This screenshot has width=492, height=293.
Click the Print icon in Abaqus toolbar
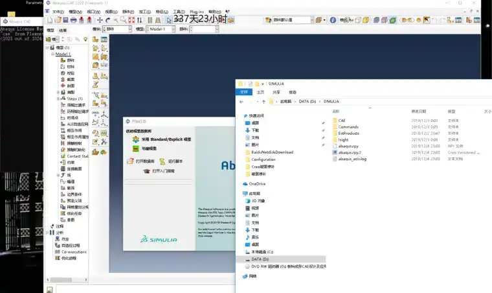click(x=73, y=20)
